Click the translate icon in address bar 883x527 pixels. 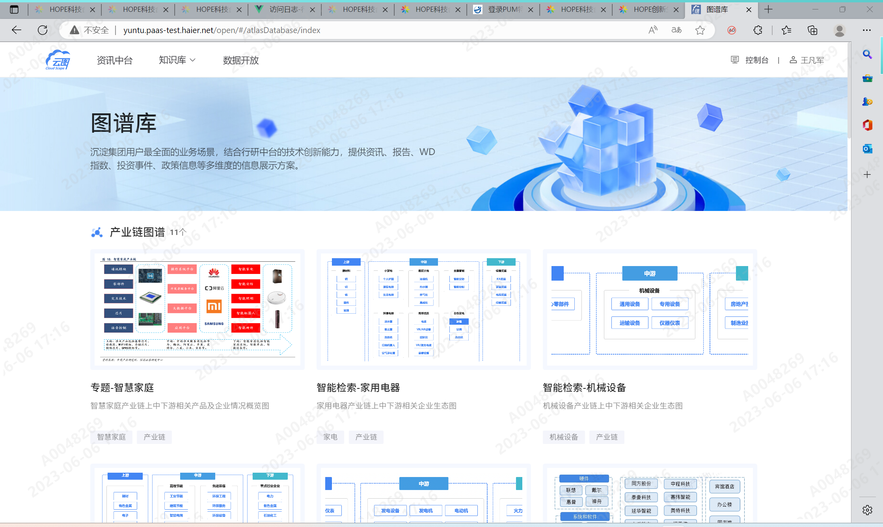click(676, 30)
